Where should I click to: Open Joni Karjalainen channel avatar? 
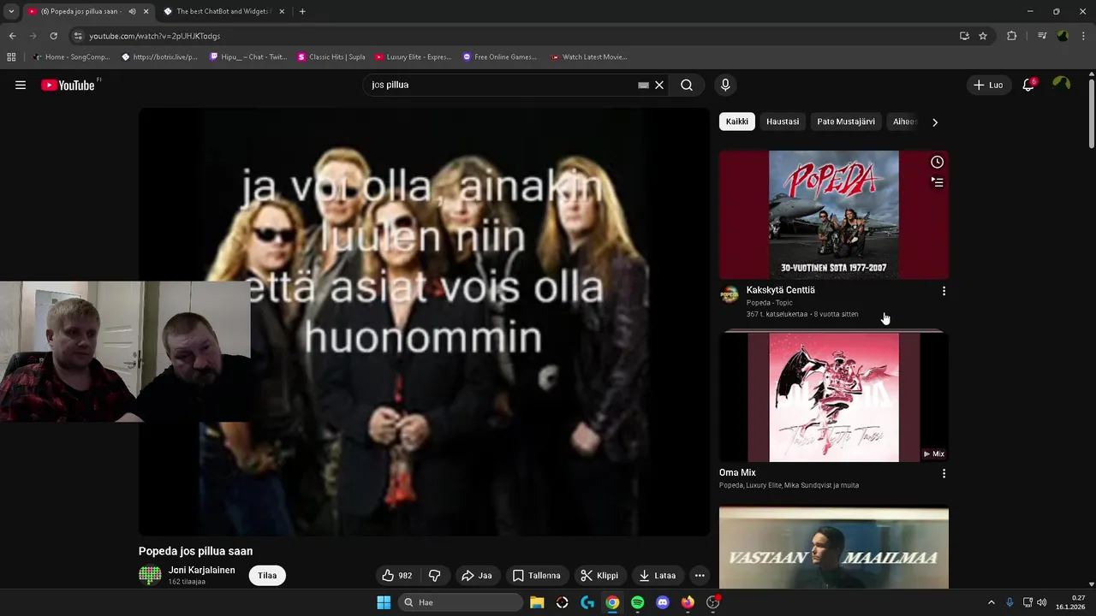150,576
